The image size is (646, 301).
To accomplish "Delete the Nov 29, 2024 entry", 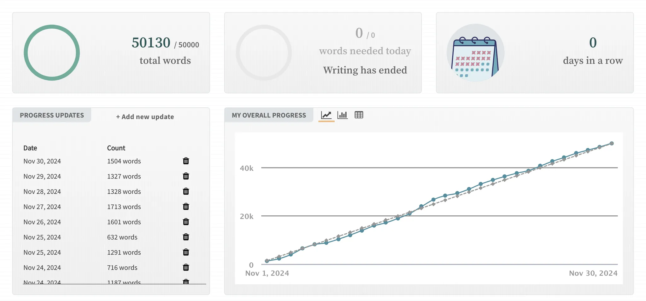I will 186,176.
